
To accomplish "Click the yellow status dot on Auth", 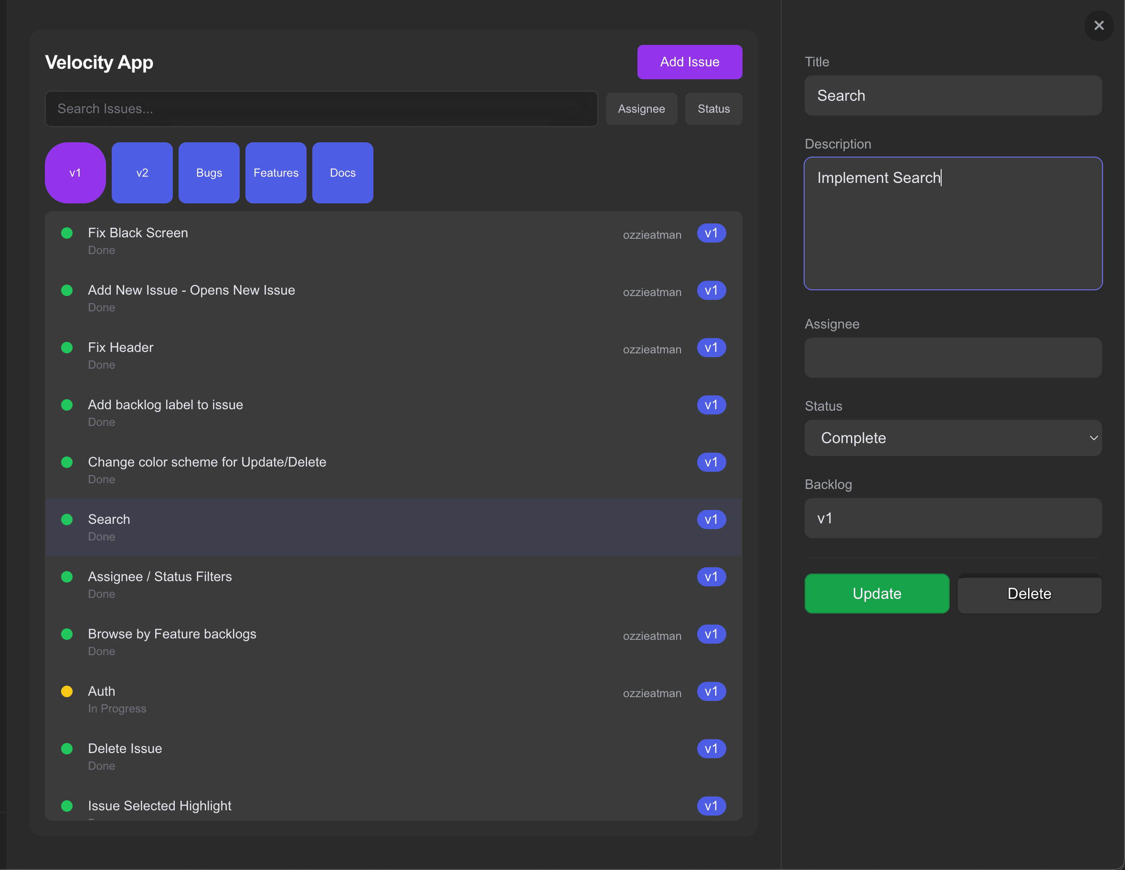I will [67, 691].
